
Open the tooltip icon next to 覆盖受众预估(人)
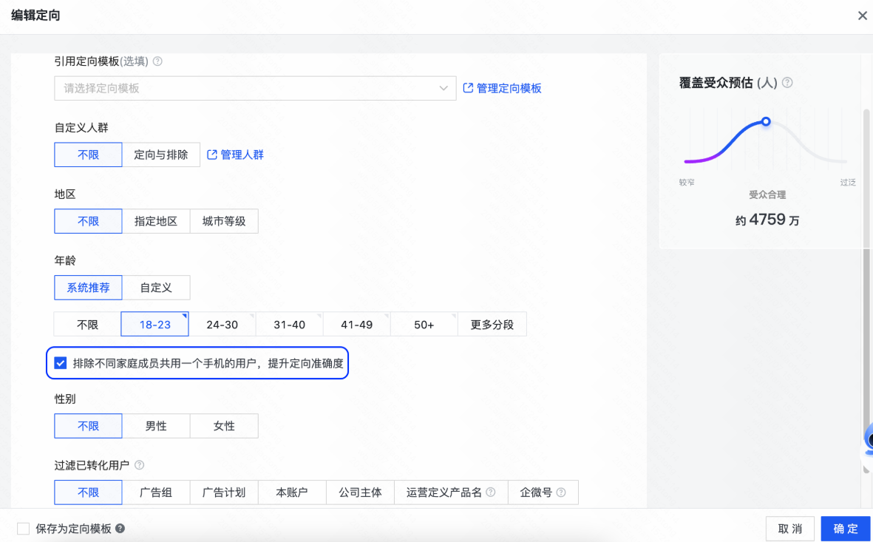coord(787,83)
